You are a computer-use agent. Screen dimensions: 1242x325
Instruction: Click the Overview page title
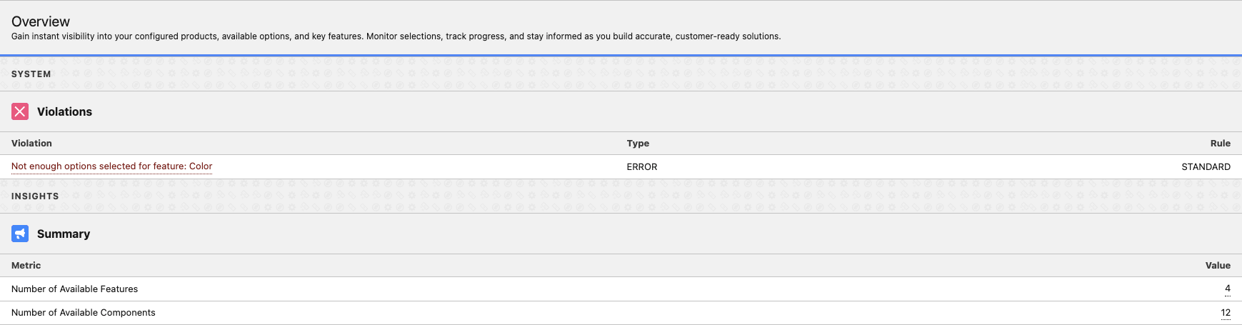[41, 21]
